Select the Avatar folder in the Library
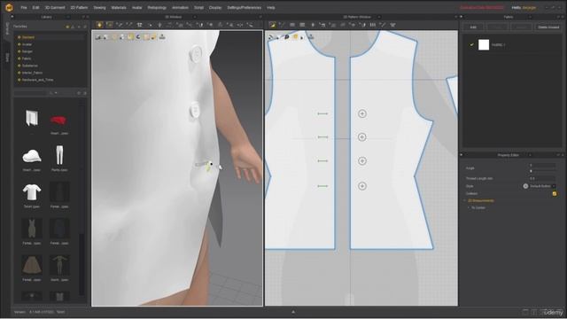Image resolution: width=567 pixels, height=319 pixels. click(27, 44)
